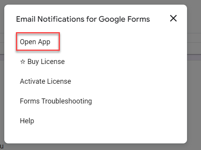
Task: Select Forms Troubleshooting in the list
Action: pos(56,101)
